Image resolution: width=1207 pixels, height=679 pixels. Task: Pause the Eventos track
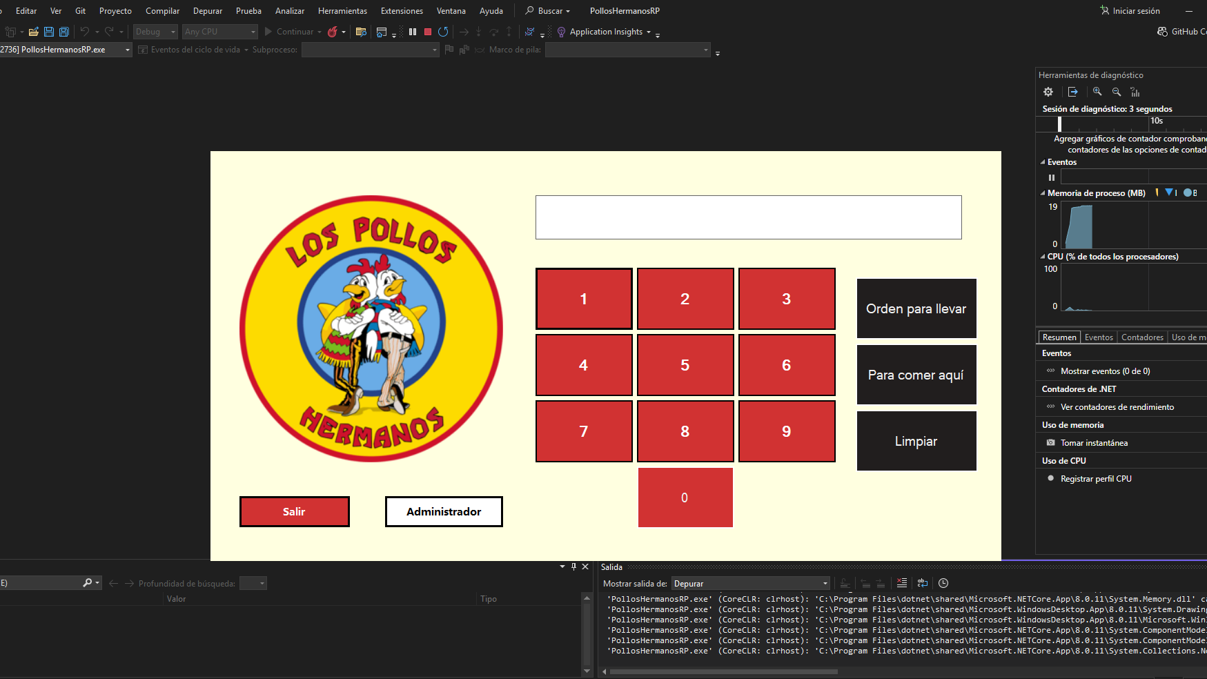pos(1052,177)
